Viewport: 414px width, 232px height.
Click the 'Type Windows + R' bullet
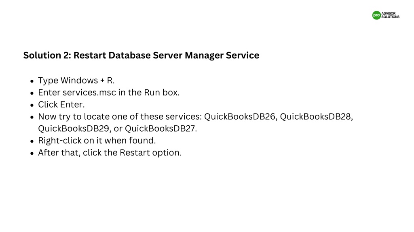76,81
